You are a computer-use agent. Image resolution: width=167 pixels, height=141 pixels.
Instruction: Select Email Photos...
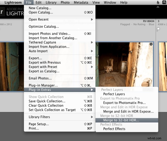pos(60,78)
